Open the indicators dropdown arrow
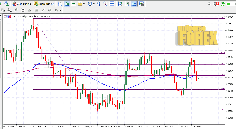 pyautogui.click(x=84, y=4)
